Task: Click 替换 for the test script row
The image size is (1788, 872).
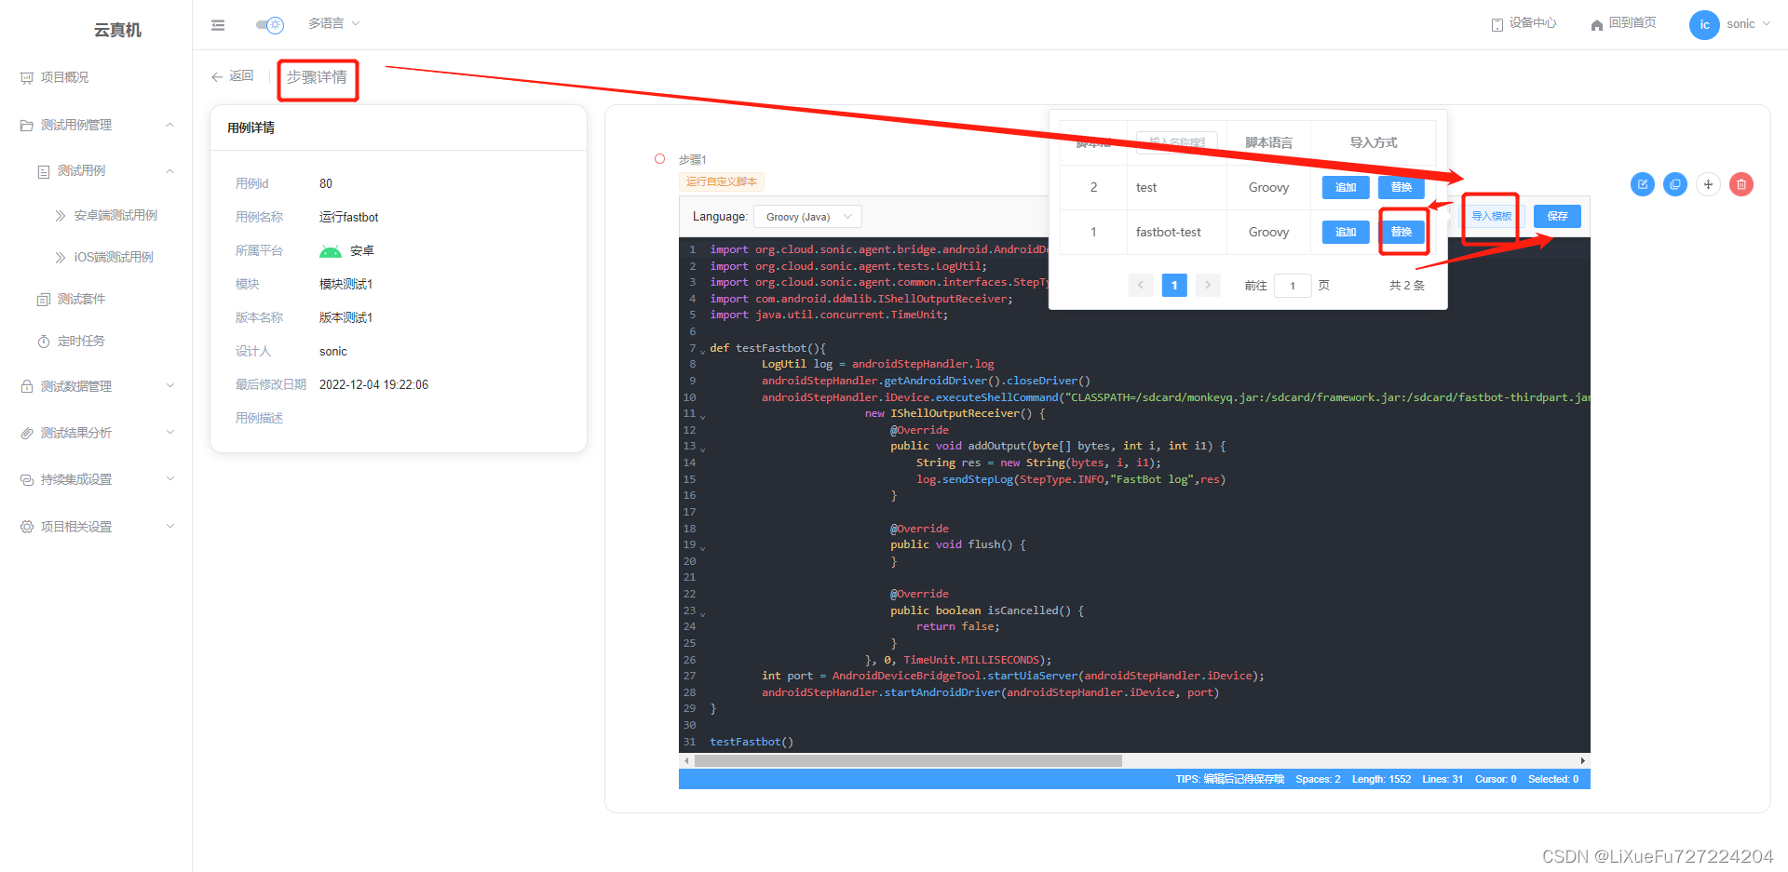Action: [x=1402, y=187]
